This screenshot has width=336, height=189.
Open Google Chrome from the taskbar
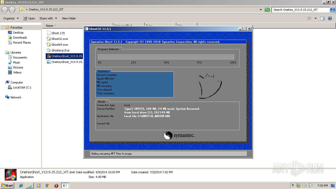48,186
